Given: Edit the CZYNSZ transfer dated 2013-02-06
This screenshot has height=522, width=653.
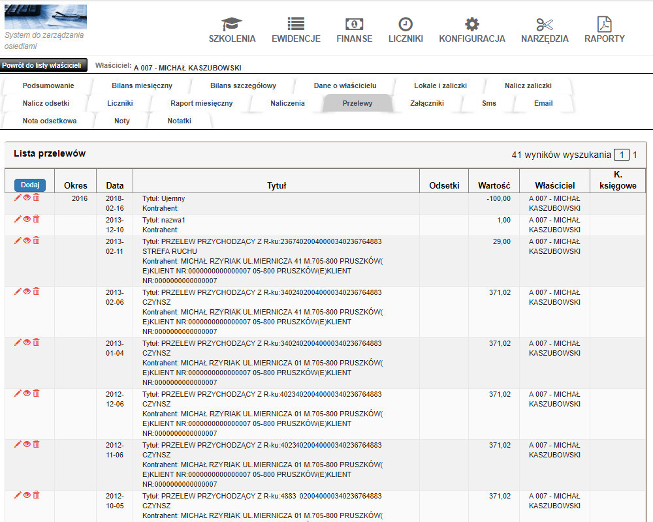Looking at the screenshot, I should (x=18, y=292).
